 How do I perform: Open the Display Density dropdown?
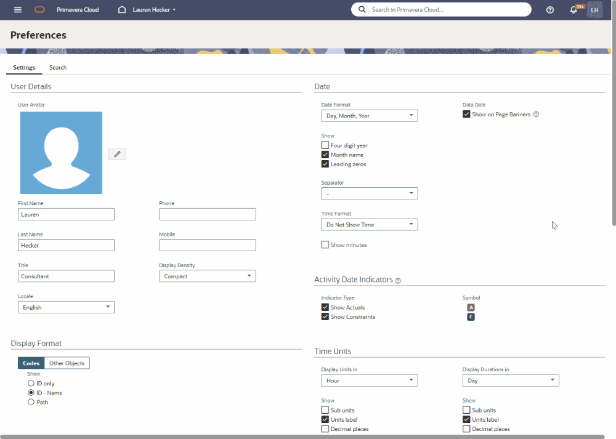coord(208,276)
